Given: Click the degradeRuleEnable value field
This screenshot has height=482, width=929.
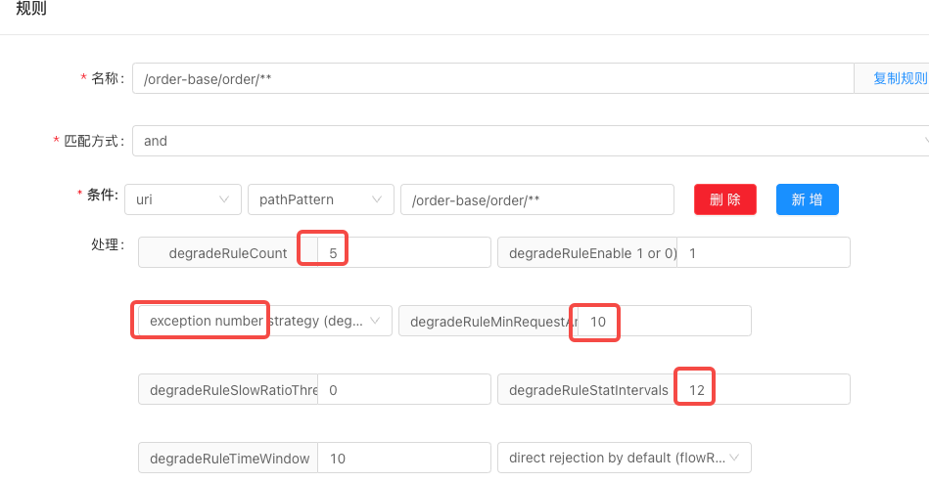Looking at the screenshot, I should 764,252.
